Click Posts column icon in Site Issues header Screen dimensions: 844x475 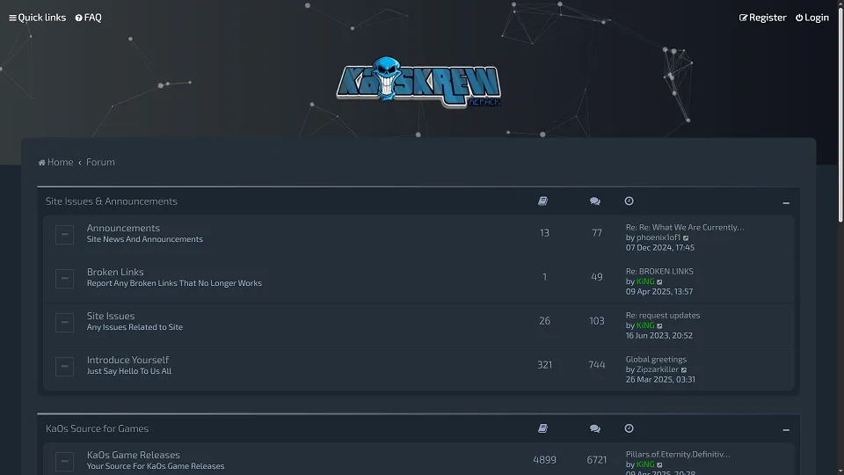point(595,201)
